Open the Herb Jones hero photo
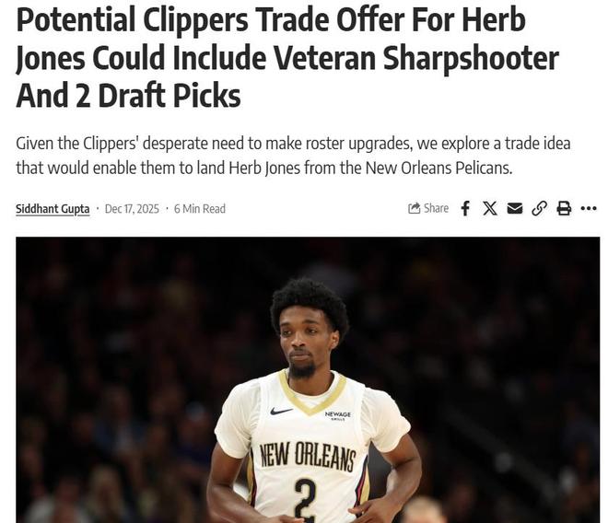The height and width of the screenshot is (523, 608). coord(308,380)
